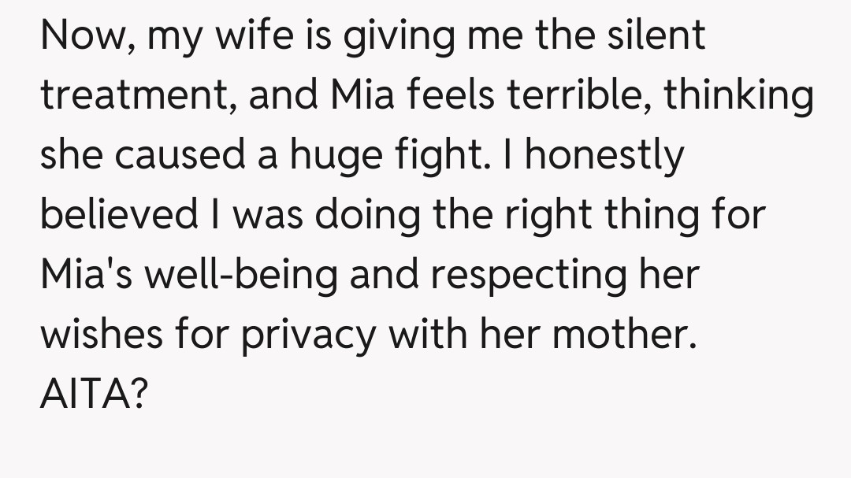851x478 pixels.
Task: Click the word "believed" in the post
Action: click(x=119, y=216)
